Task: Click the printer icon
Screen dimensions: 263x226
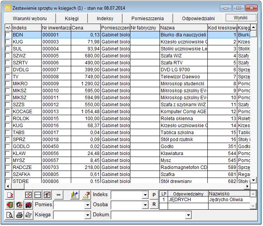Action: [x=19, y=215]
